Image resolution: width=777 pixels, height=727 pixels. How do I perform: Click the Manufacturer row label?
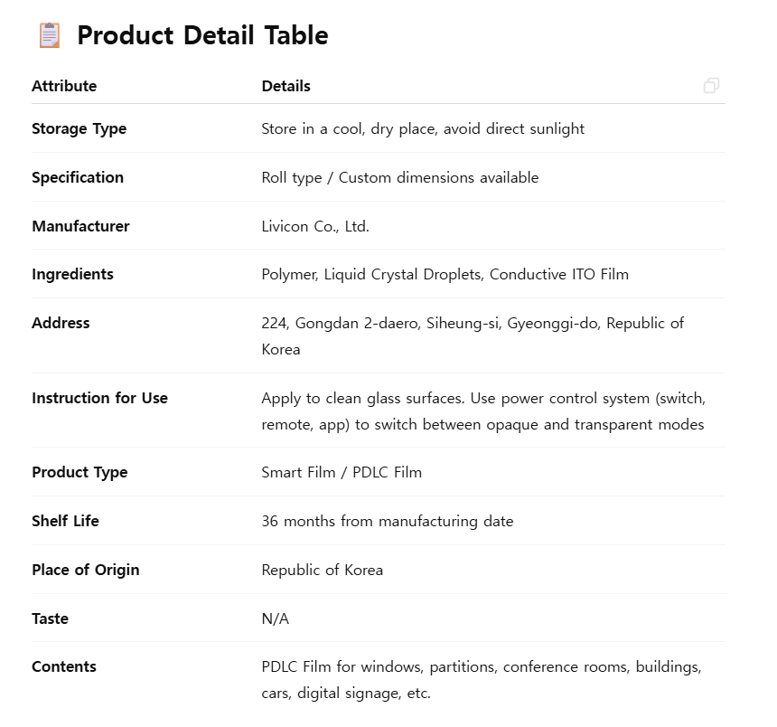(x=80, y=226)
